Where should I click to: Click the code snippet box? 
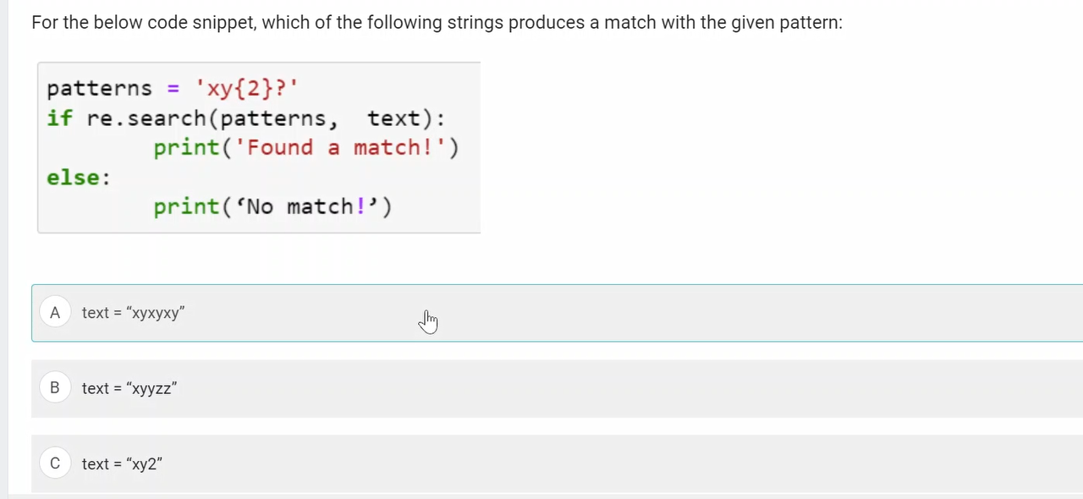click(x=258, y=146)
